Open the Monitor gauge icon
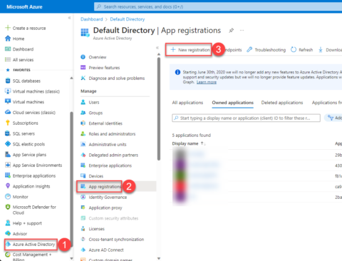 [x=8, y=197]
